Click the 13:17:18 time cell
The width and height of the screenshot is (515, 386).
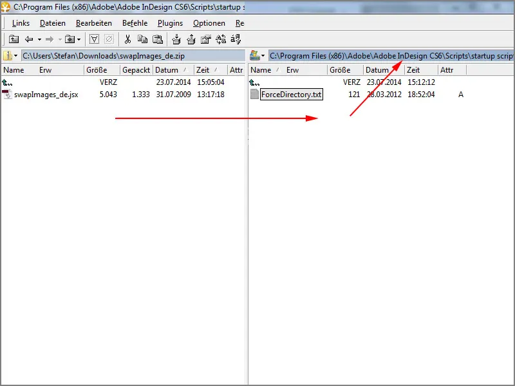(x=211, y=95)
